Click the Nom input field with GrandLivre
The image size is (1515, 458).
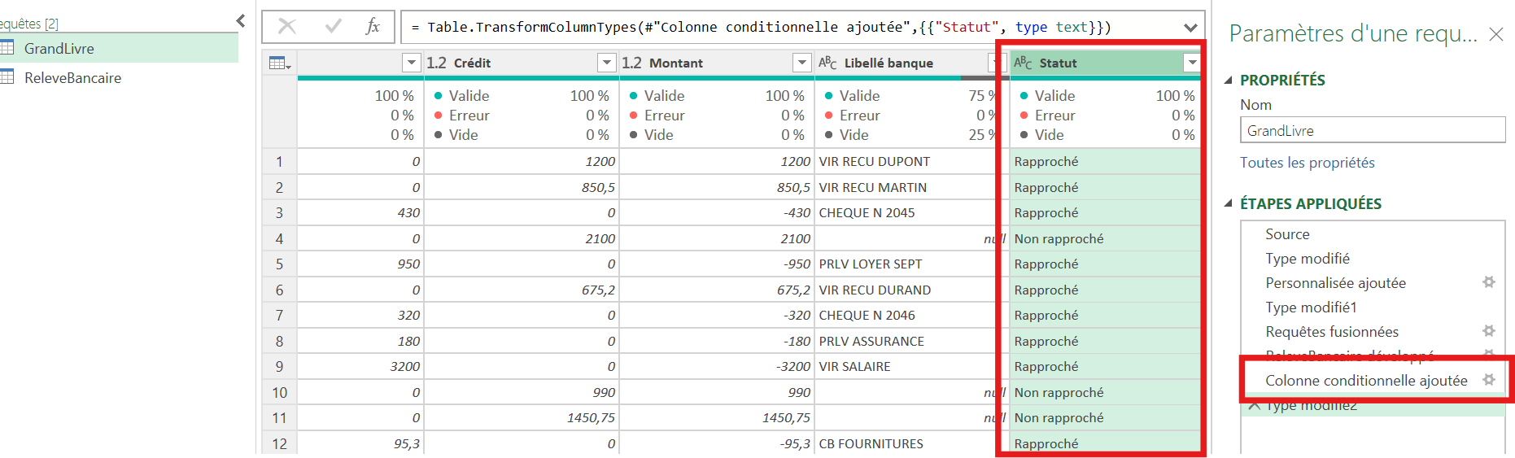tap(1373, 130)
